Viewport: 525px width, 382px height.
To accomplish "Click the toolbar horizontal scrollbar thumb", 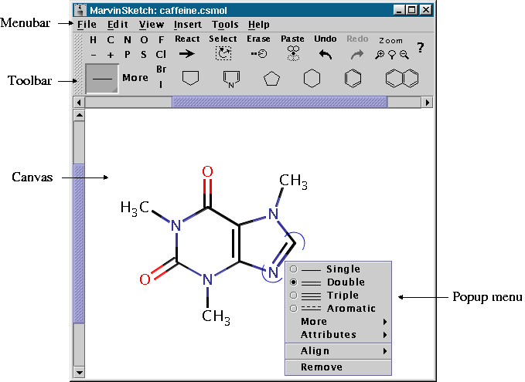I will click(x=278, y=102).
